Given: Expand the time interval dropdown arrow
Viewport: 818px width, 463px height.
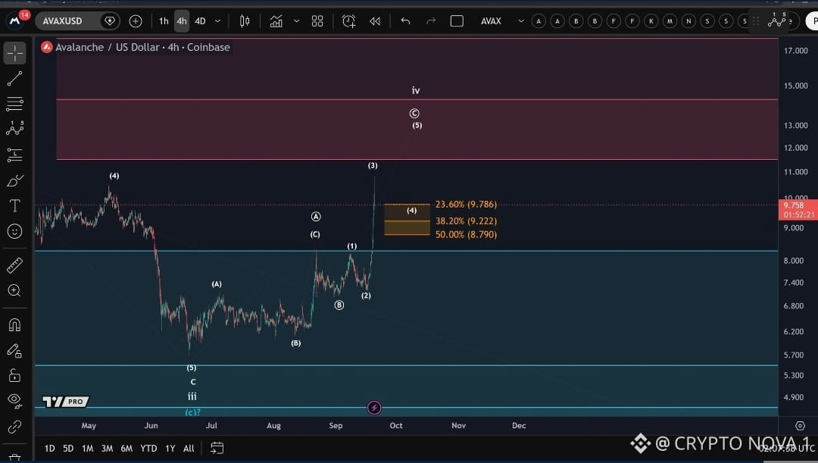Looking at the screenshot, I should (x=217, y=21).
